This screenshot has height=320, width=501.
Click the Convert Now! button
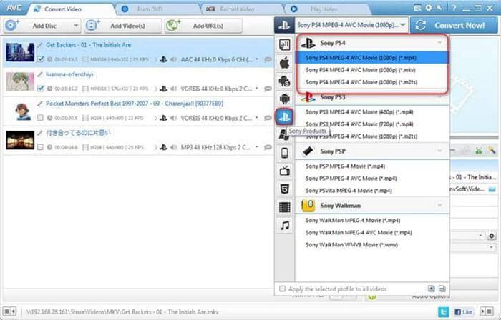click(x=455, y=24)
